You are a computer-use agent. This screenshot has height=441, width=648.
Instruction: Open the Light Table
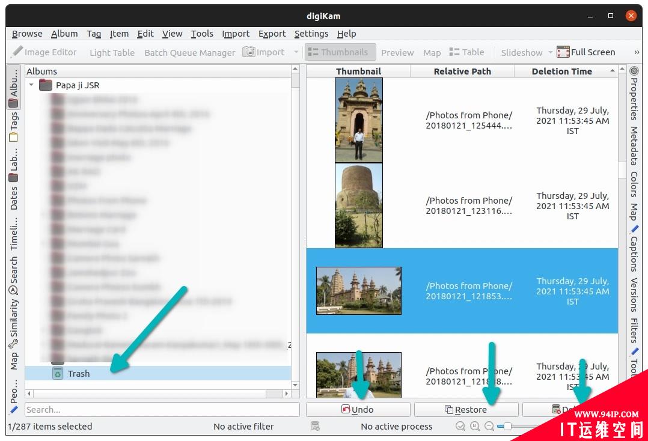pyautogui.click(x=112, y=52)
